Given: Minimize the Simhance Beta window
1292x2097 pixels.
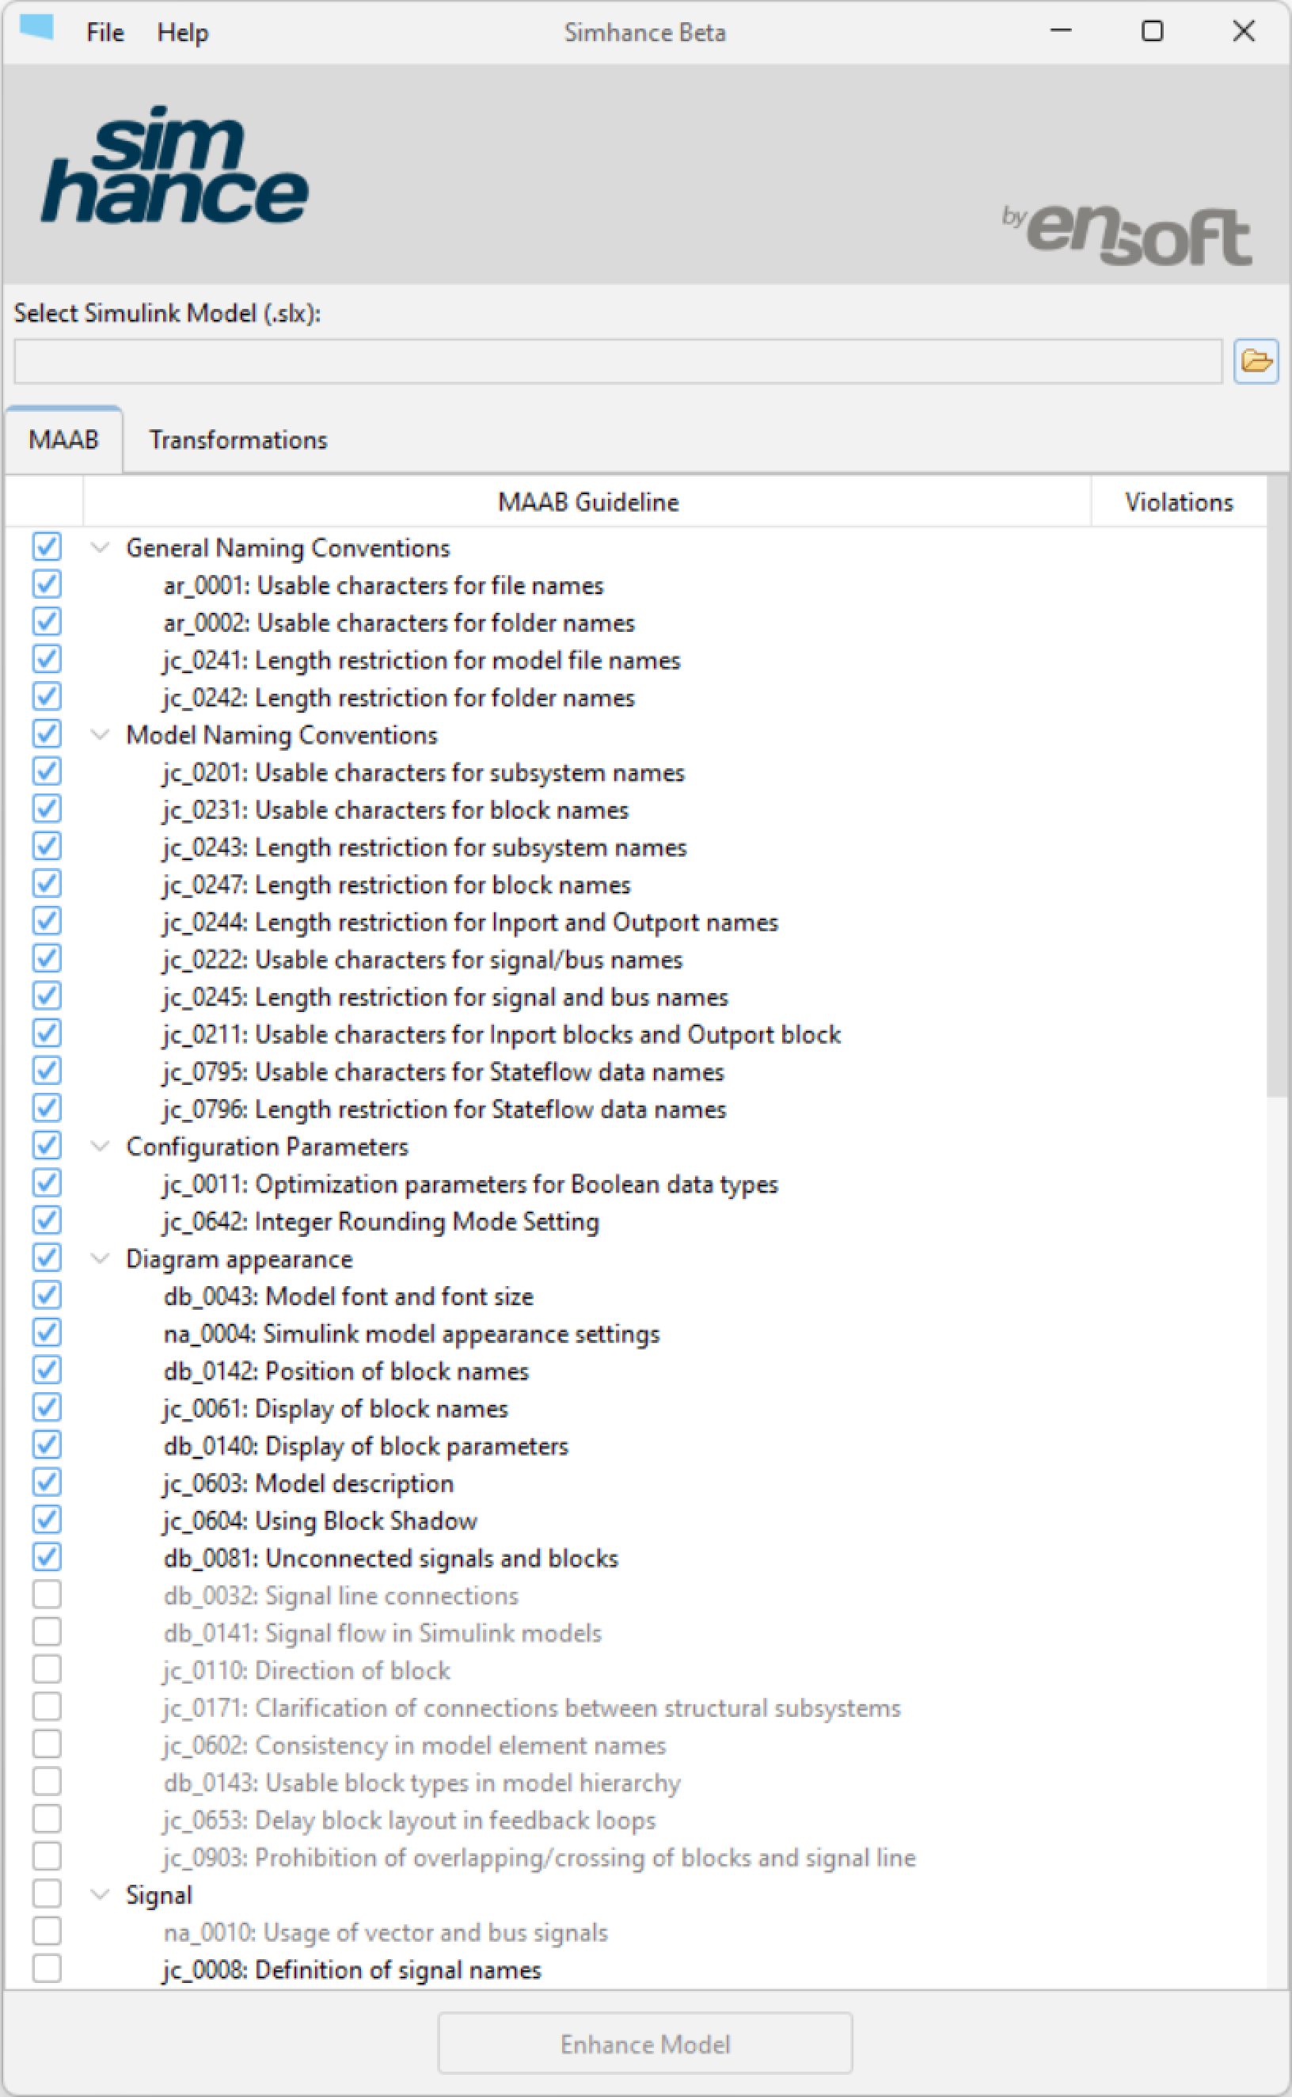Looking at the screenshot, I should [1060, 31].
